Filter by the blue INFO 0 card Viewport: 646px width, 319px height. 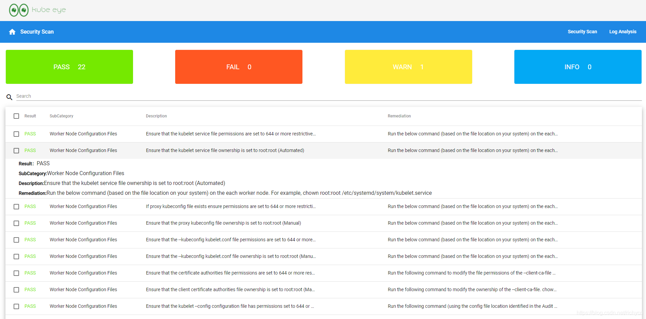click(578, 67)
